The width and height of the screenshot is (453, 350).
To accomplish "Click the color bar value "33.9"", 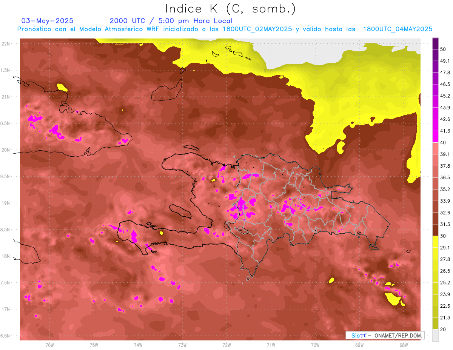I will (446, 201).
